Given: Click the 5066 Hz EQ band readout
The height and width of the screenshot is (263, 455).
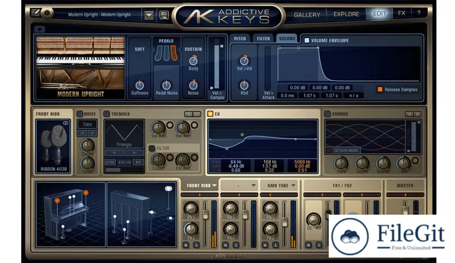Looking at the screenshot, I should [x=302, y=166].
